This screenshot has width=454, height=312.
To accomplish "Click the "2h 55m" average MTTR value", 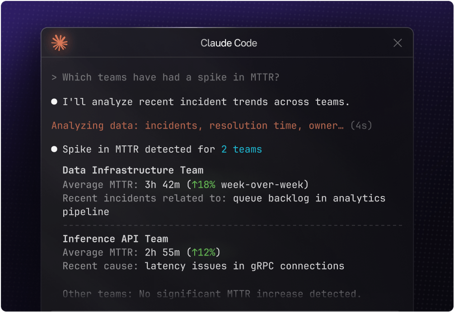I will click(x=163, y=252).
